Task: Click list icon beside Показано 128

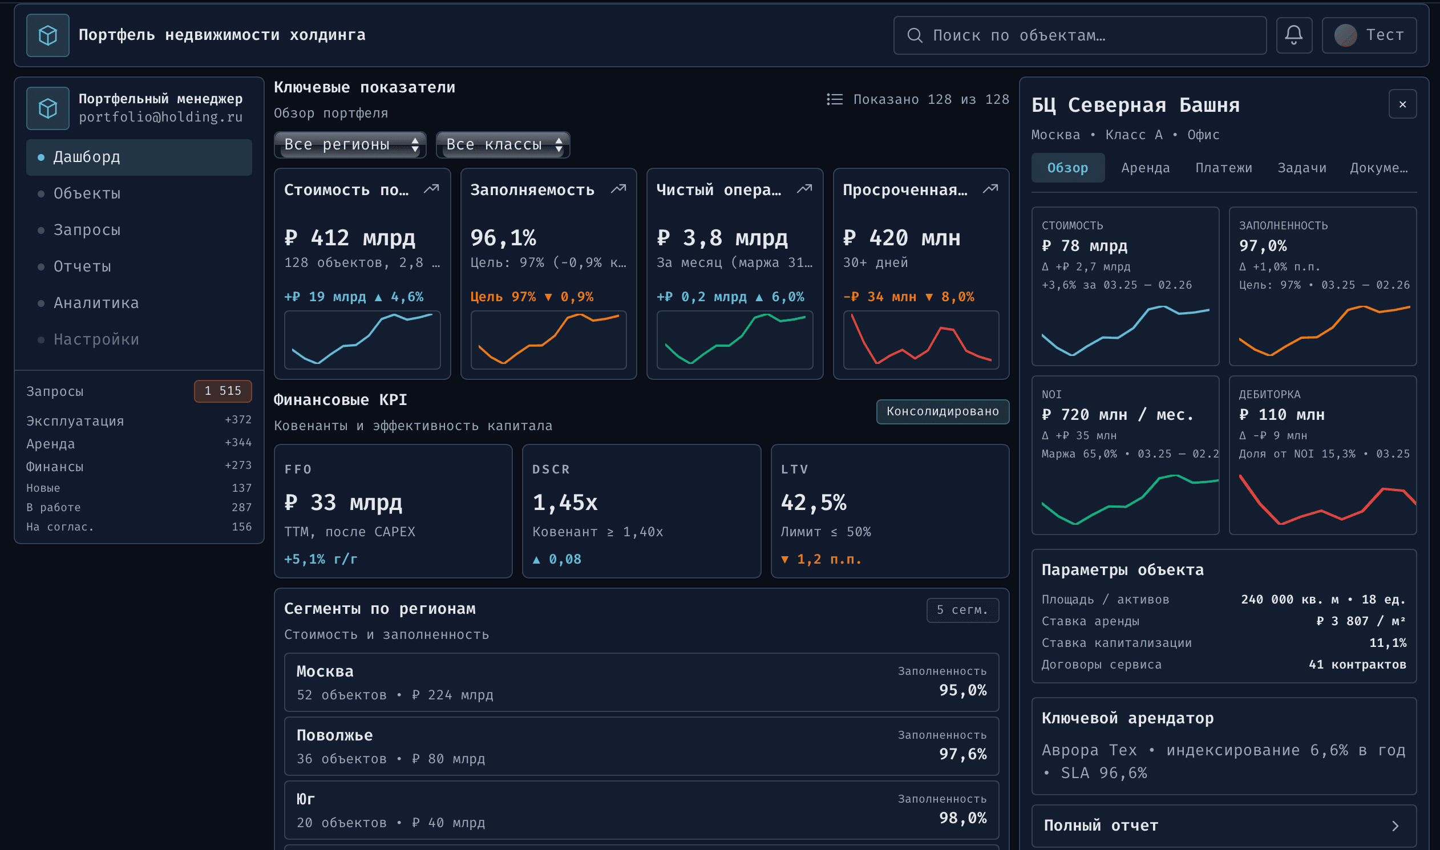Action: (x=835, y=100)
